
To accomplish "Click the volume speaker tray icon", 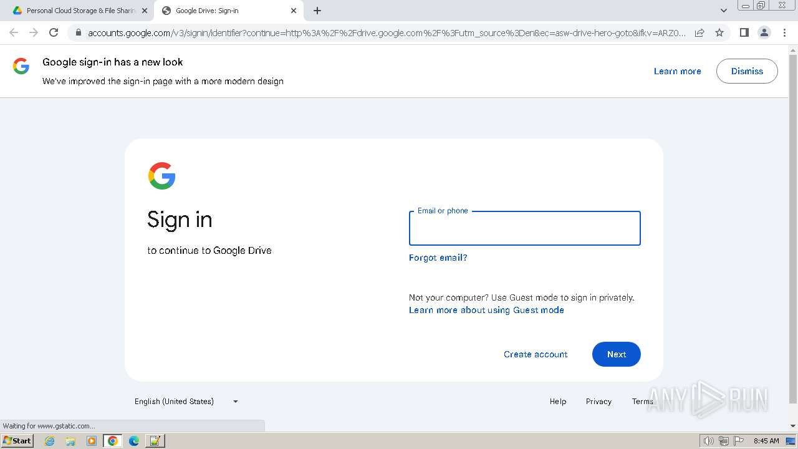I will [708, 441].
